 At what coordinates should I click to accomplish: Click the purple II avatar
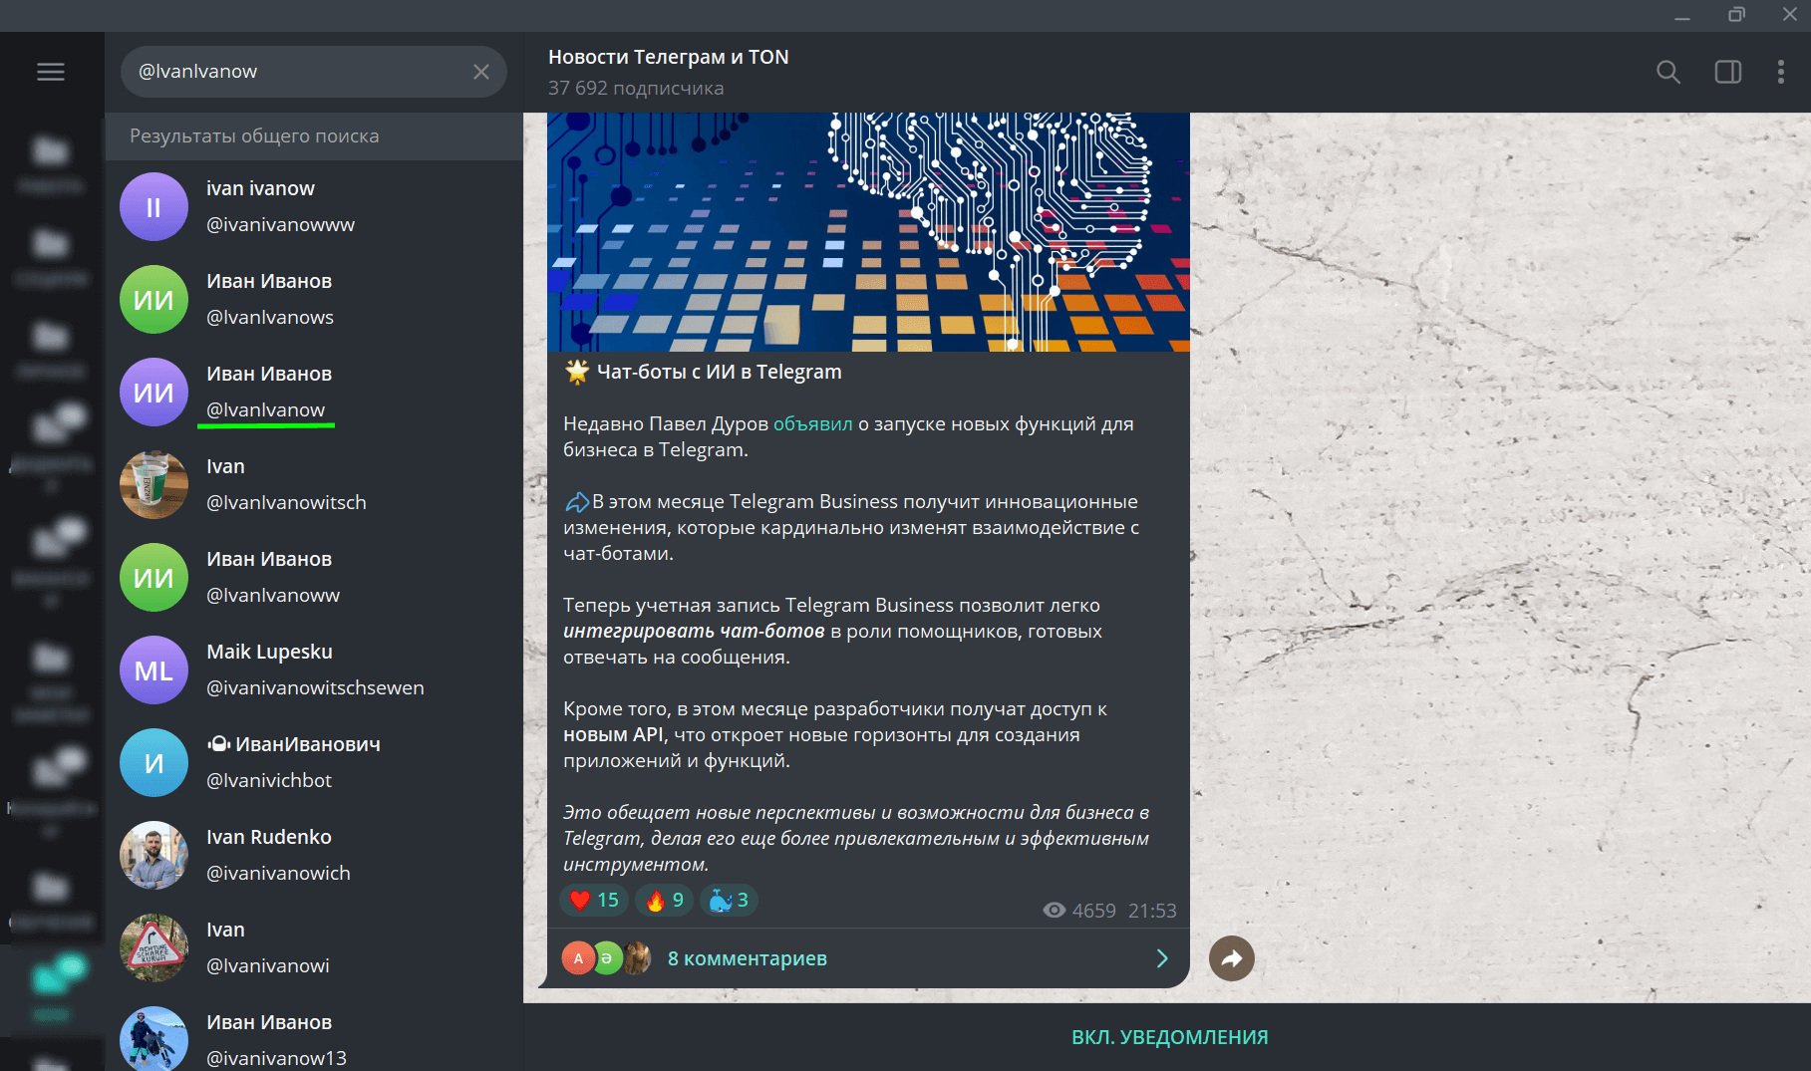coord(153,207)
